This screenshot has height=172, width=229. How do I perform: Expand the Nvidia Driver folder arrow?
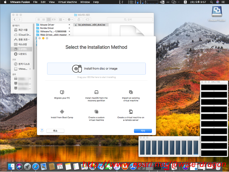coord(69,28)
